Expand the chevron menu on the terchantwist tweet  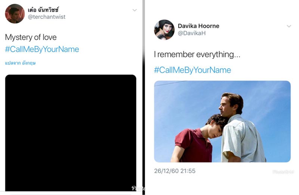click(135, 10)
